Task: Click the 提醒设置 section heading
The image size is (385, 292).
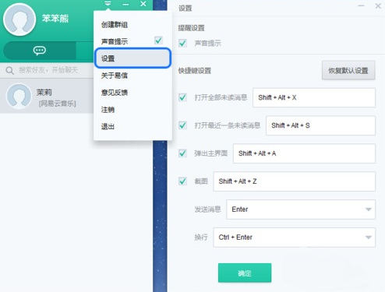Action: tap(191, 28)
